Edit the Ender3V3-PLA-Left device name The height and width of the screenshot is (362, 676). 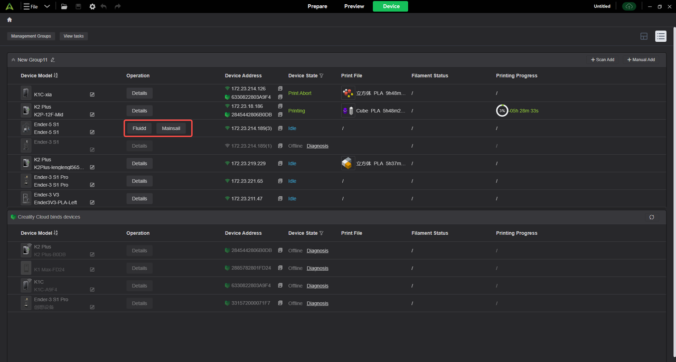(92, 202)
